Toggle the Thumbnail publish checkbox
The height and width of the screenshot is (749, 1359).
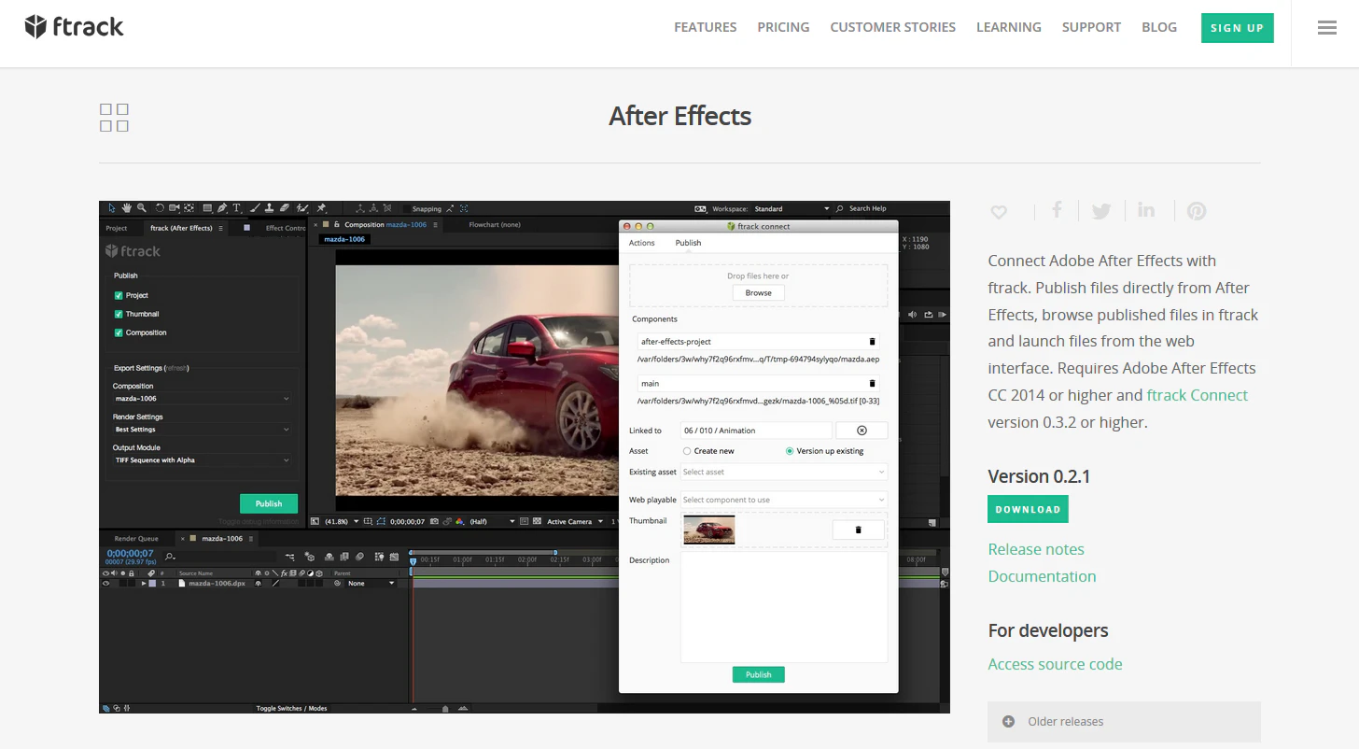[119, 314]
